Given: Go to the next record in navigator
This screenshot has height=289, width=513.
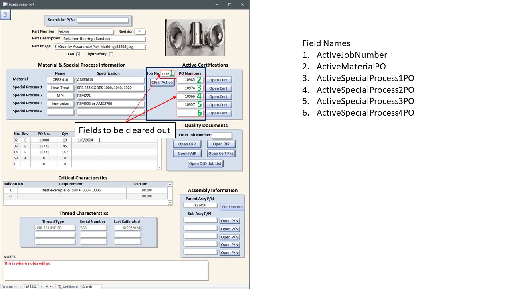Looking at the screenshot, I should 42,287.
